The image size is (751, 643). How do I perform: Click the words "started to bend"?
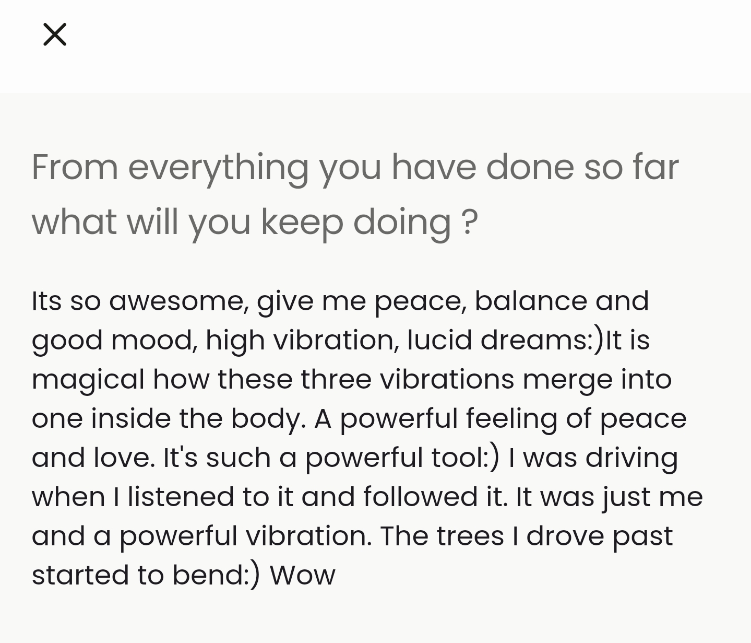139,575
